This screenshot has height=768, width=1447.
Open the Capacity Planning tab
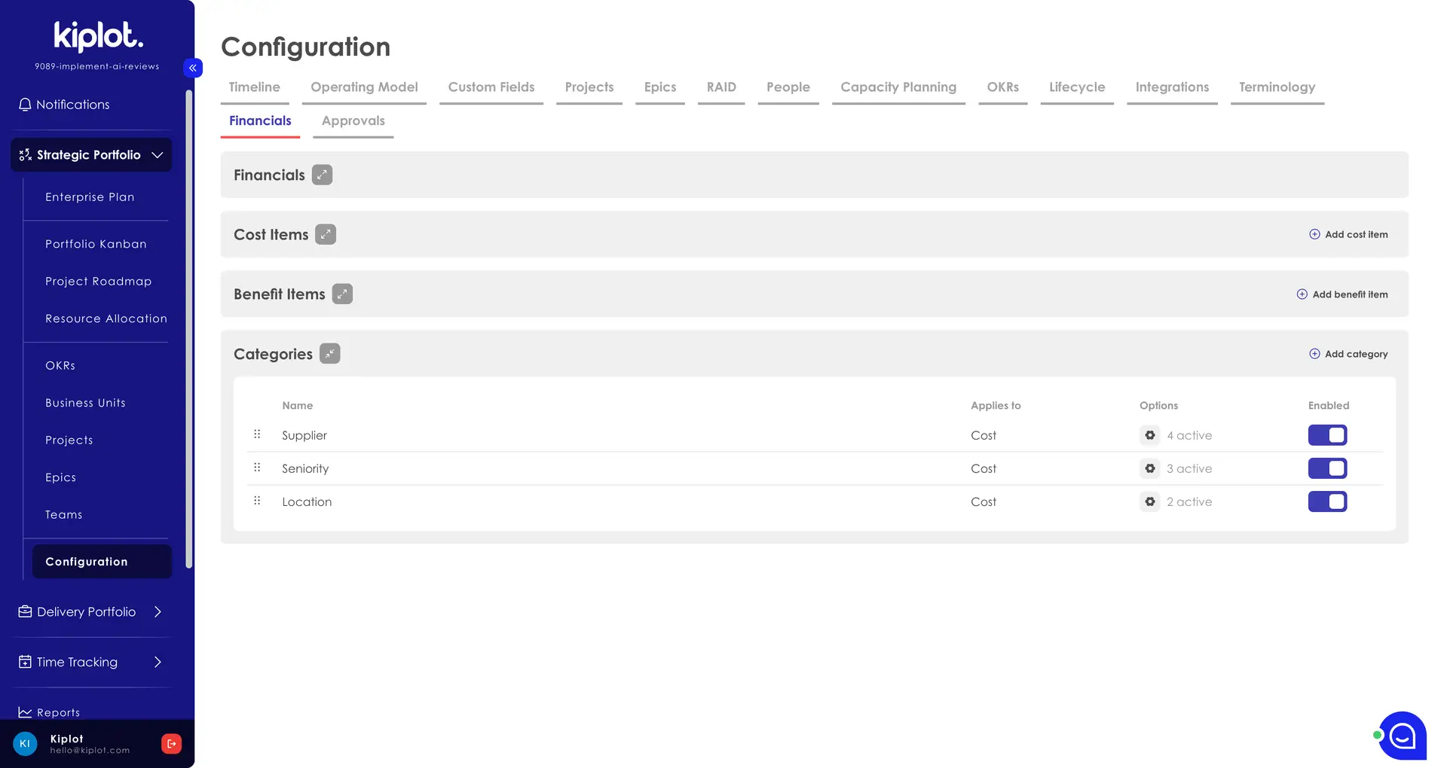[898, 87]
